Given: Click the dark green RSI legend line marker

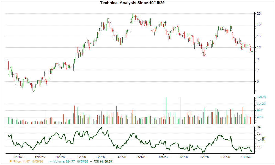Looking at the screenshot, I should point(91,161).
